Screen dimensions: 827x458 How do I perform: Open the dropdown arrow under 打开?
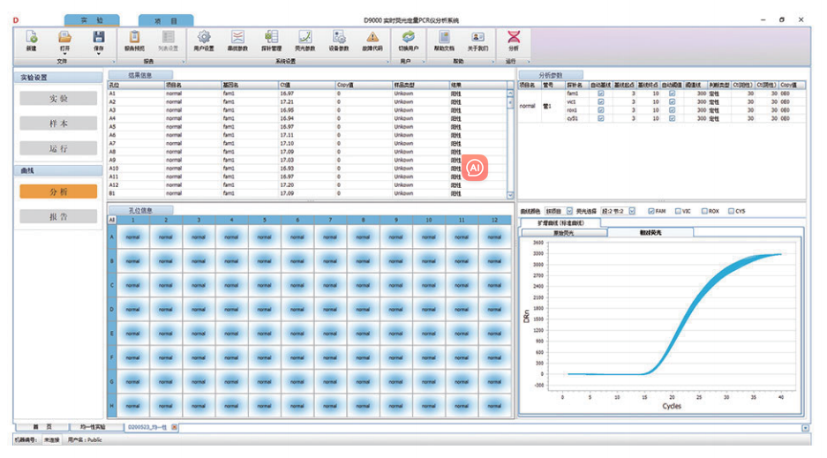tap(64, 52)
